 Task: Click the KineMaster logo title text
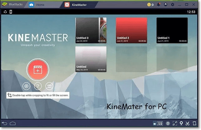coord(38,38)
